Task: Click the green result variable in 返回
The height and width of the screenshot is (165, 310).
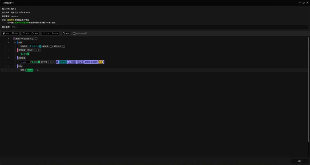Action: (29, 70)
